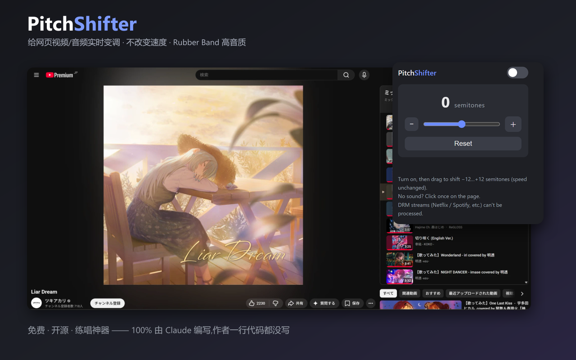Select the 関連動画 filter chip
576x360 pixels.
click(x=409, y=293)
